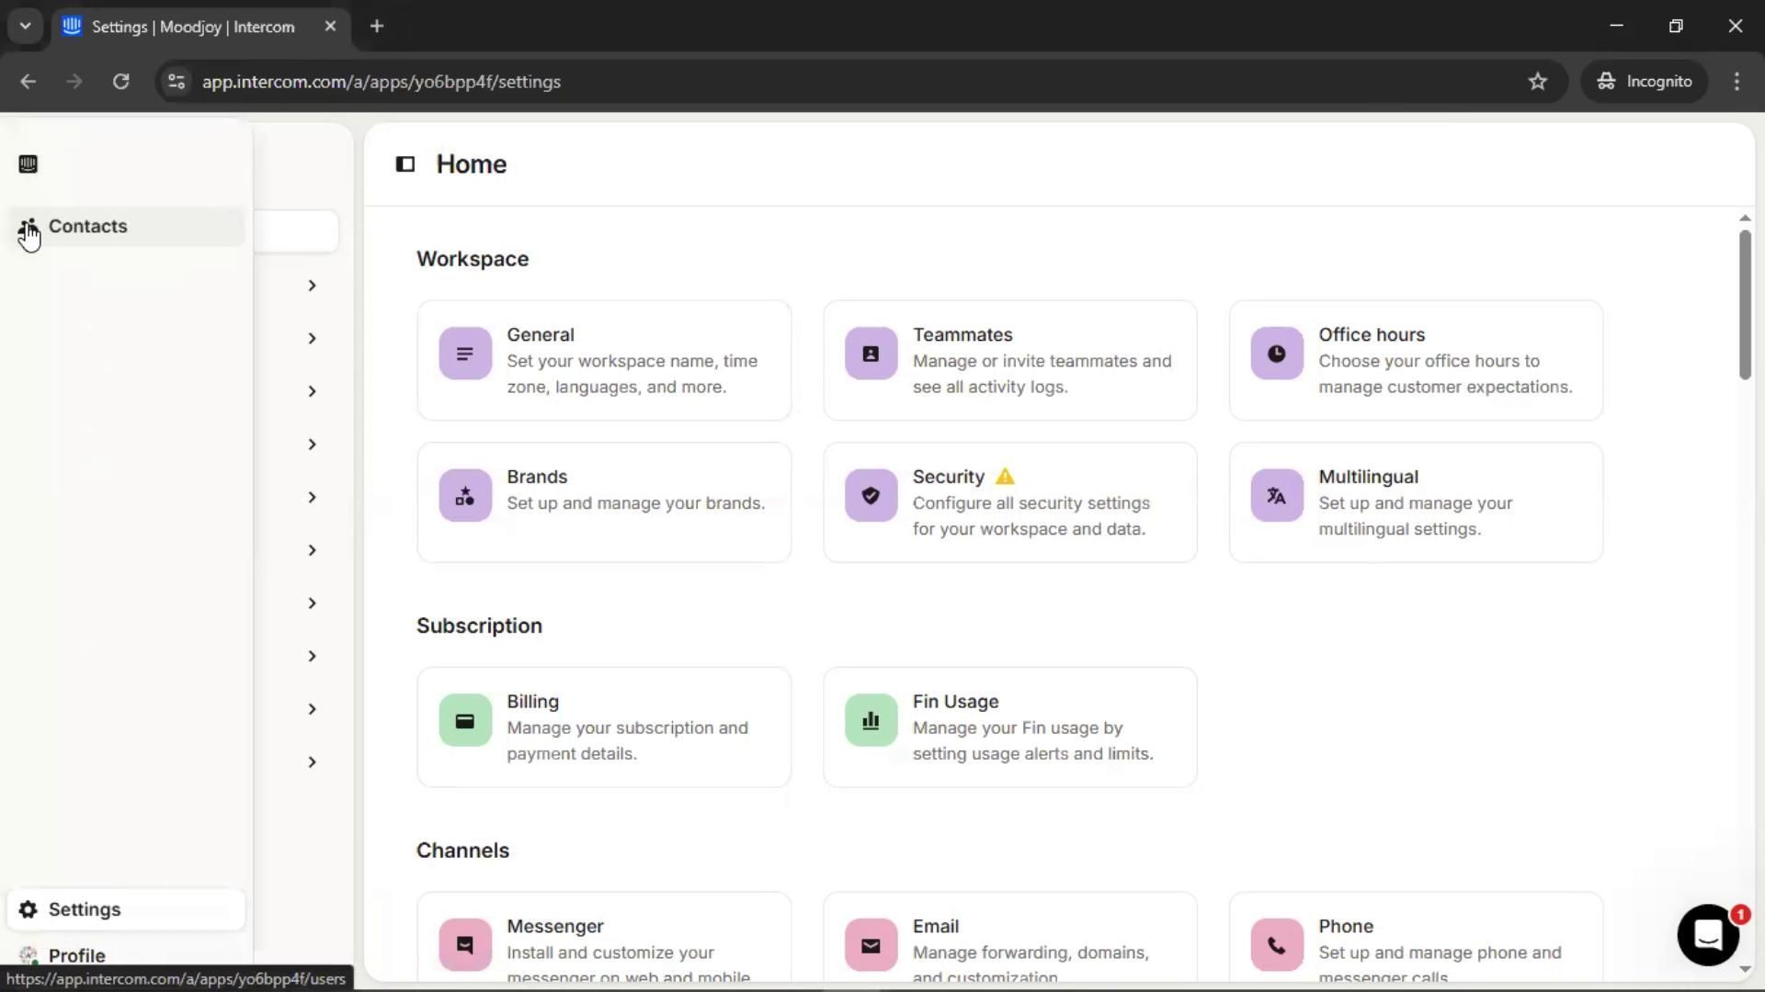Open Profile in the bottom sidebar
Screen dimensions: 1765x992
pos(76,955)
